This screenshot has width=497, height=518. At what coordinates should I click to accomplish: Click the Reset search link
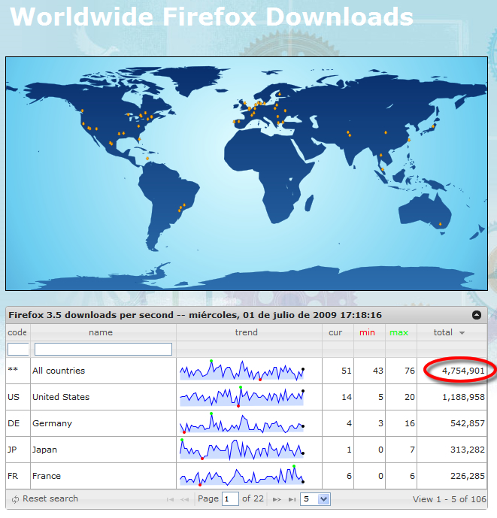click(x=50, y=498)
